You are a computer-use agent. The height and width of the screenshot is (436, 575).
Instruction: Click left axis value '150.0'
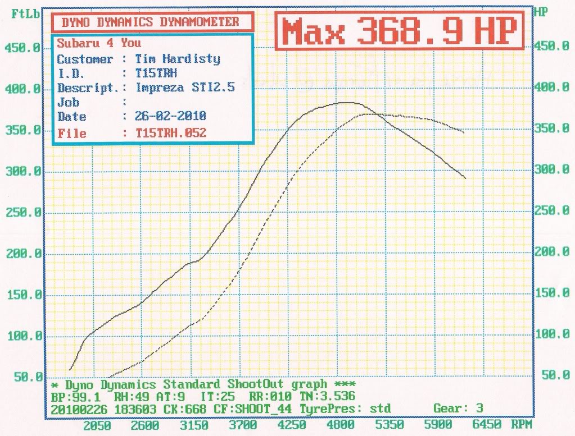click(x=24, y=295)
